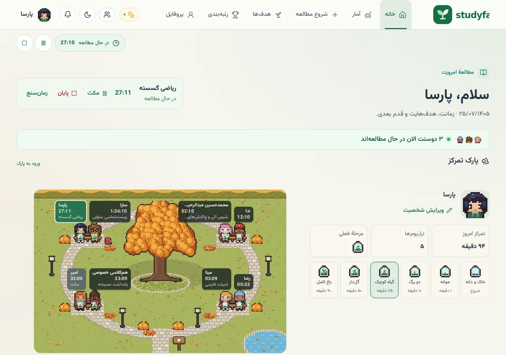
Task: Select دو برگ stage card
Action: coord(415,280)
